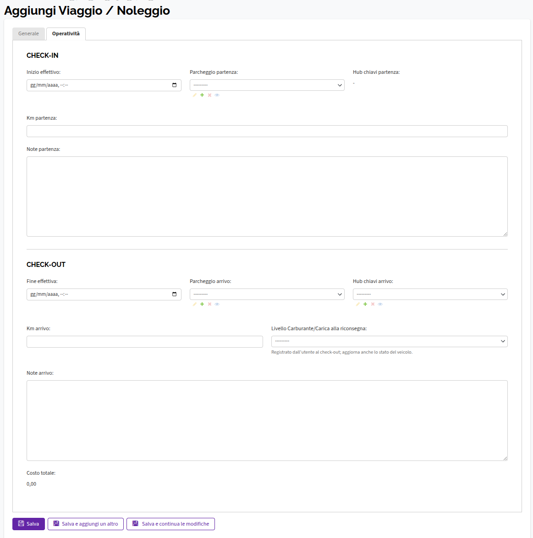Click the Salva button
533x538 pixels.
28,524
